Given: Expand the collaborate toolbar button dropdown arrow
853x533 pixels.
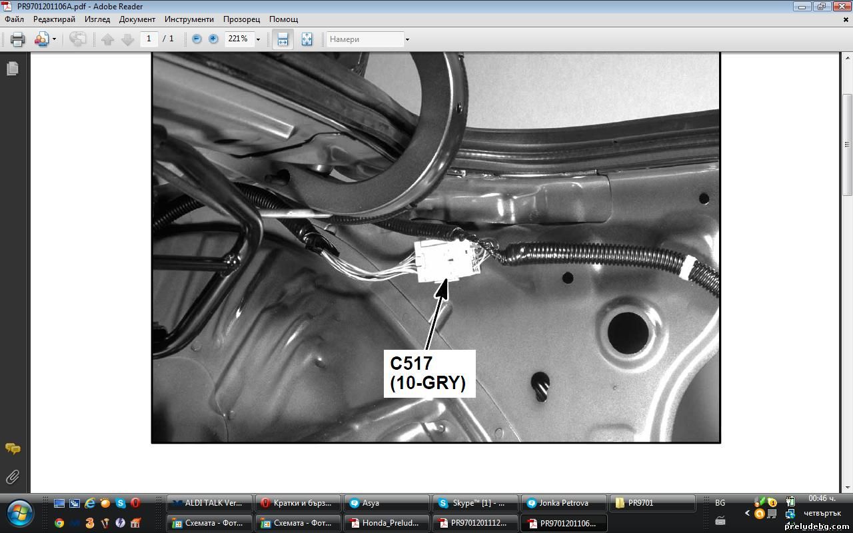Looking at the screenshot, I should point(54,39).
